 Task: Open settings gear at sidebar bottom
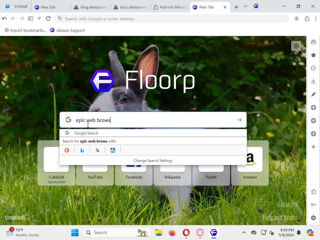click(313, 218)
